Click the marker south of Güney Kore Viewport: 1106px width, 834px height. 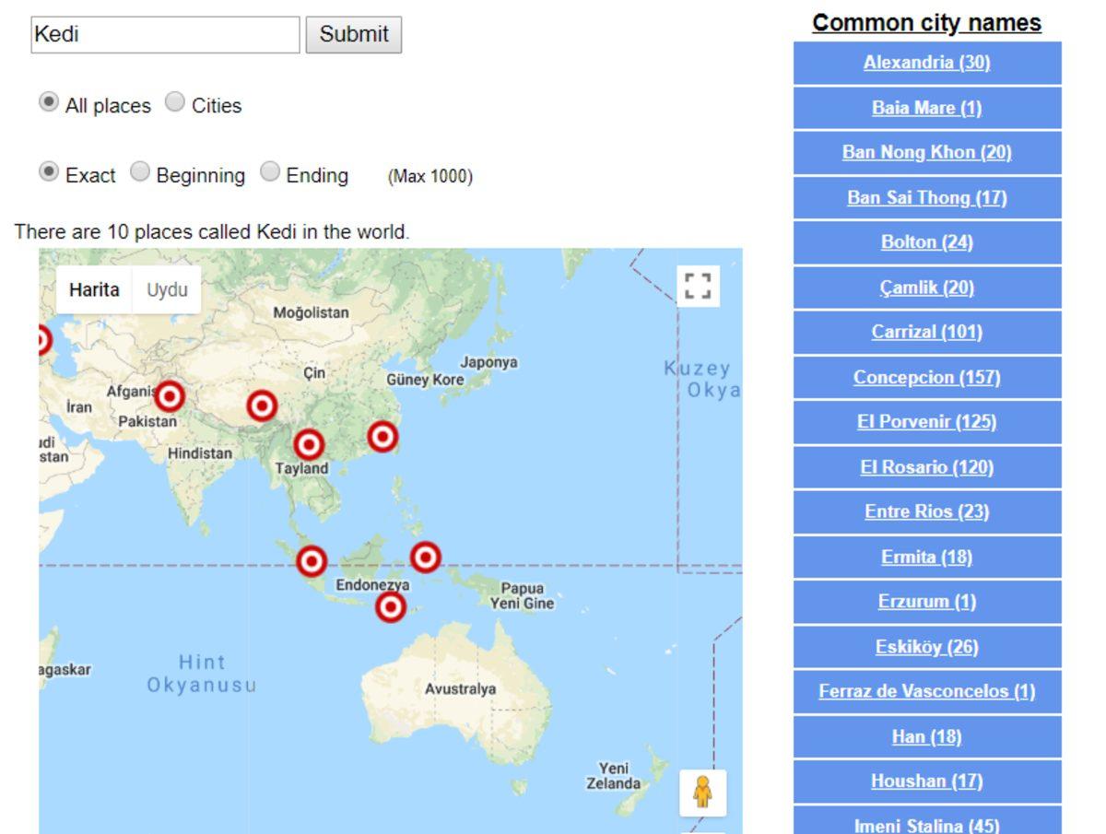(x=382, y=437)
